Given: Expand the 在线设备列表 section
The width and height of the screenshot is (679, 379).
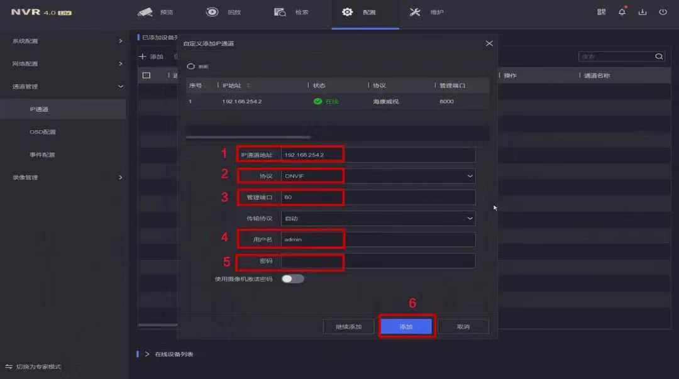Looking at the screenshot, I should [147, 354].
